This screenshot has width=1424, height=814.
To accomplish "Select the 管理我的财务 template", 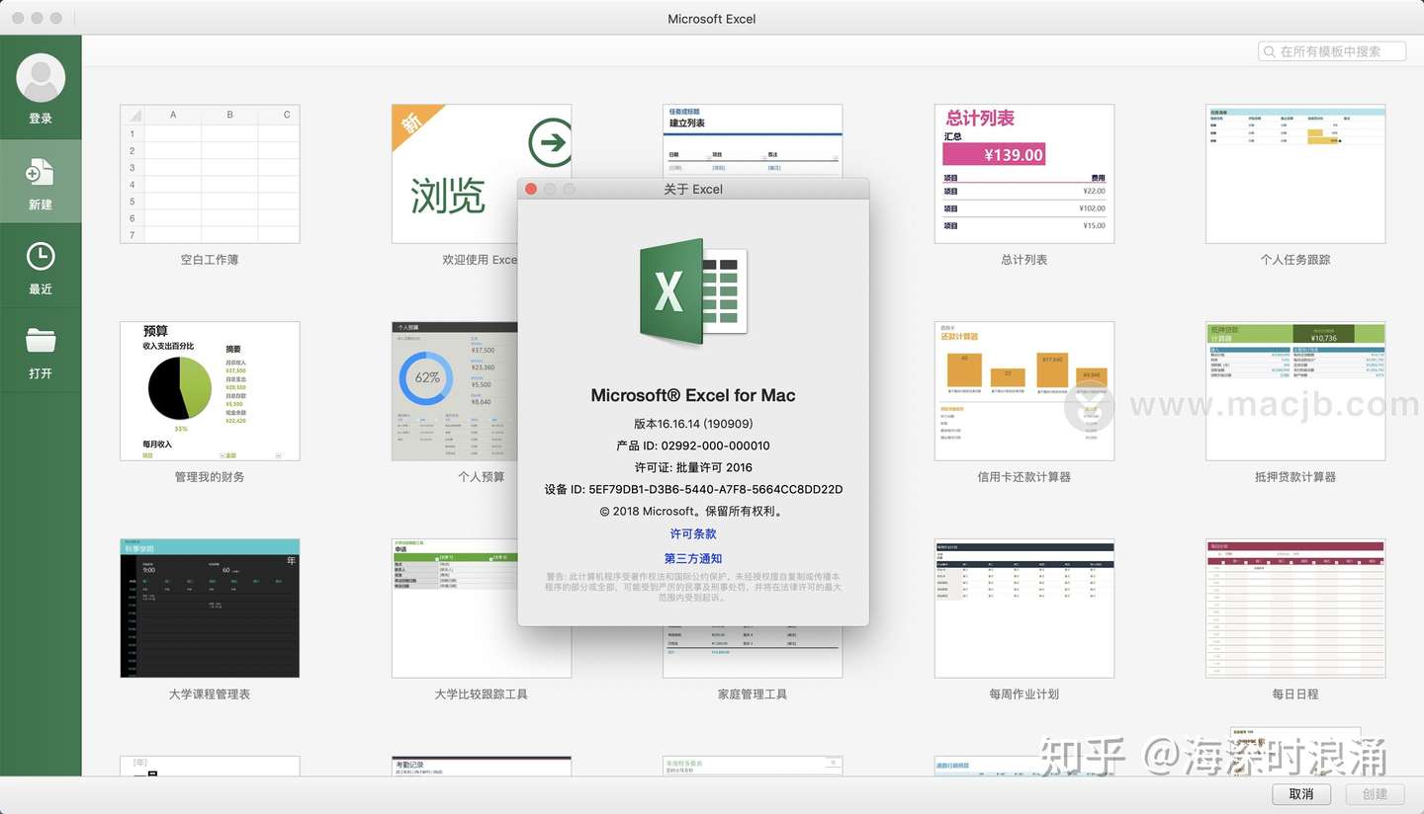I will [x=210, y=391].
